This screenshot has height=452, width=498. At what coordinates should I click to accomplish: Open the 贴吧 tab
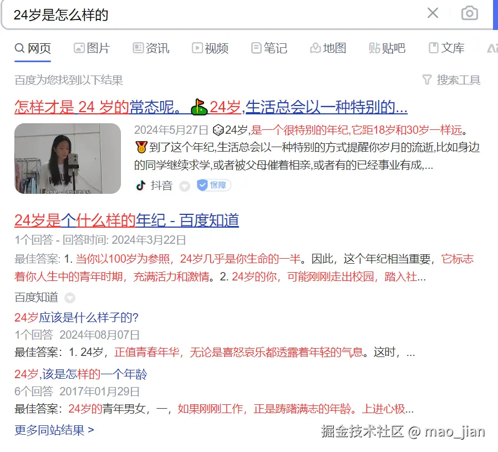pyautogui.click(x=387, y=48)
